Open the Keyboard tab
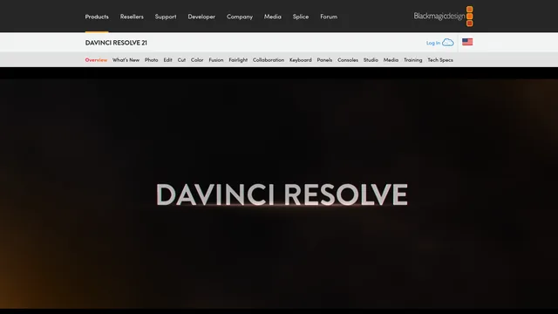This screenshot has height=314, width=558. pos(300,60)
